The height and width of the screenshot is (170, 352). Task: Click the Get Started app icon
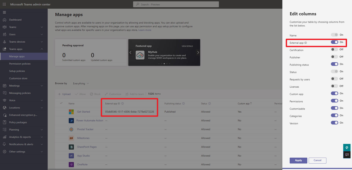(x=71, y=112)
